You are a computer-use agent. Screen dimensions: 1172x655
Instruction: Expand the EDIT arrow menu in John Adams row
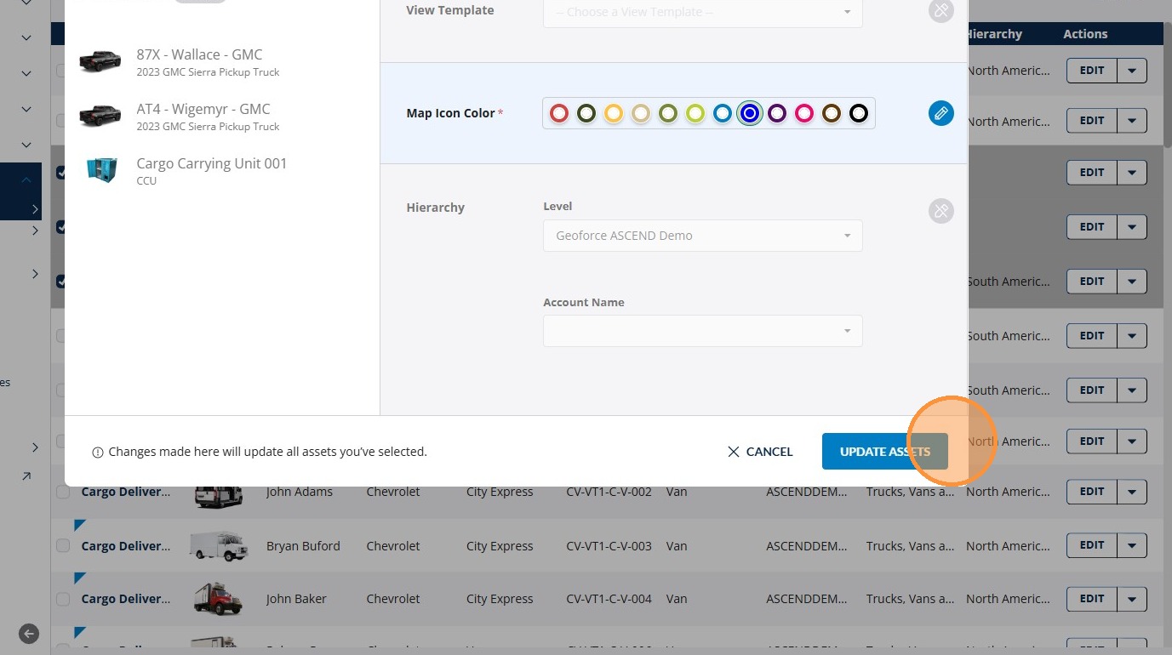(x=1132, y=492)
